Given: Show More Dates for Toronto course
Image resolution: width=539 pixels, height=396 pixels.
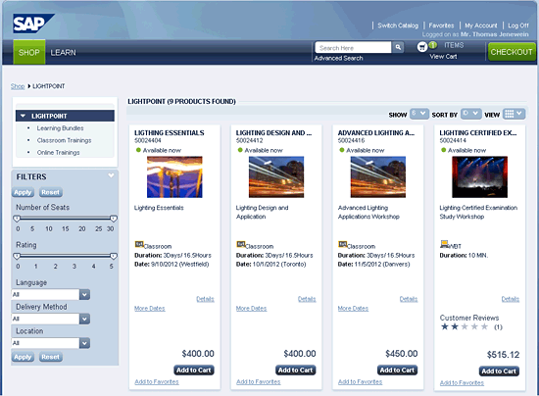Looking at the screenshot, I should coord(252,309).
